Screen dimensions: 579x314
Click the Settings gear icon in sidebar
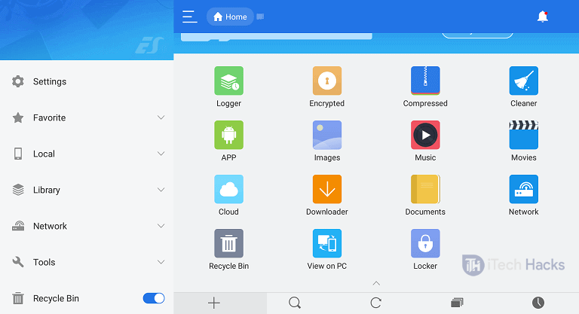(18, 81)
